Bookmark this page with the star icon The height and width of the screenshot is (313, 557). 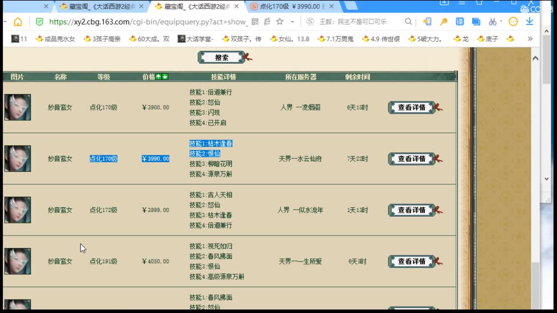[x=280, y=22]
